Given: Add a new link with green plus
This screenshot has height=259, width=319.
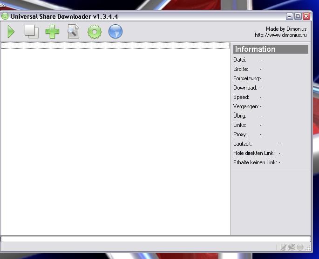Looking at the screenshot, I should 52,32.
